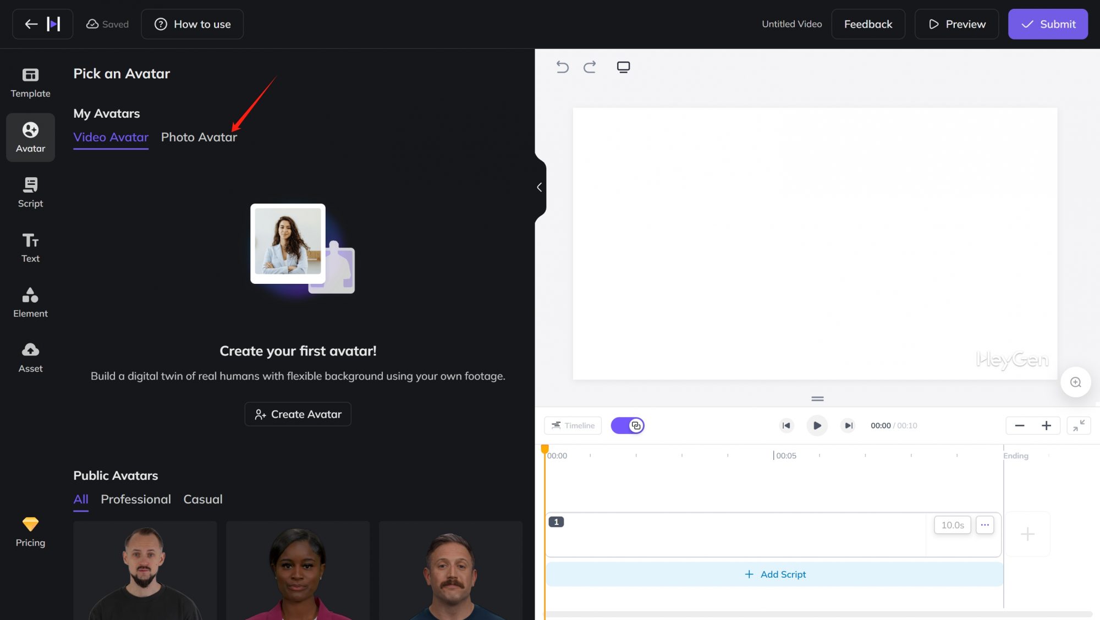
Task: Click the Ending marker label
Action: [1015, 456]
